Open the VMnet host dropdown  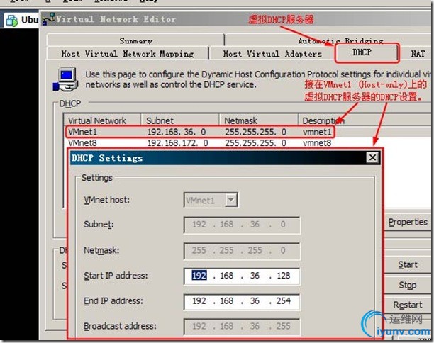pos(231,200)
